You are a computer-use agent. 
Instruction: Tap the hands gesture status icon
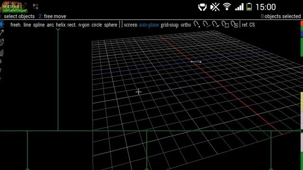pos(202,7)
